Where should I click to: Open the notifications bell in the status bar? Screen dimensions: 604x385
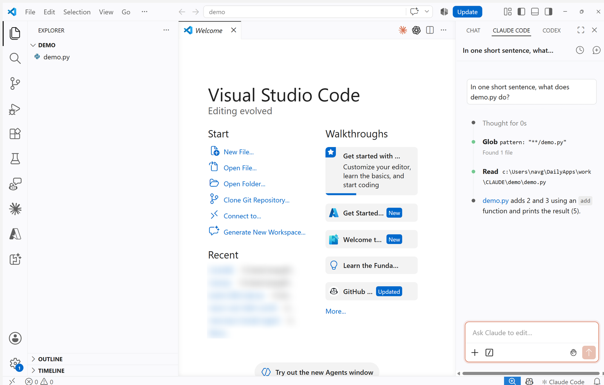597,382
